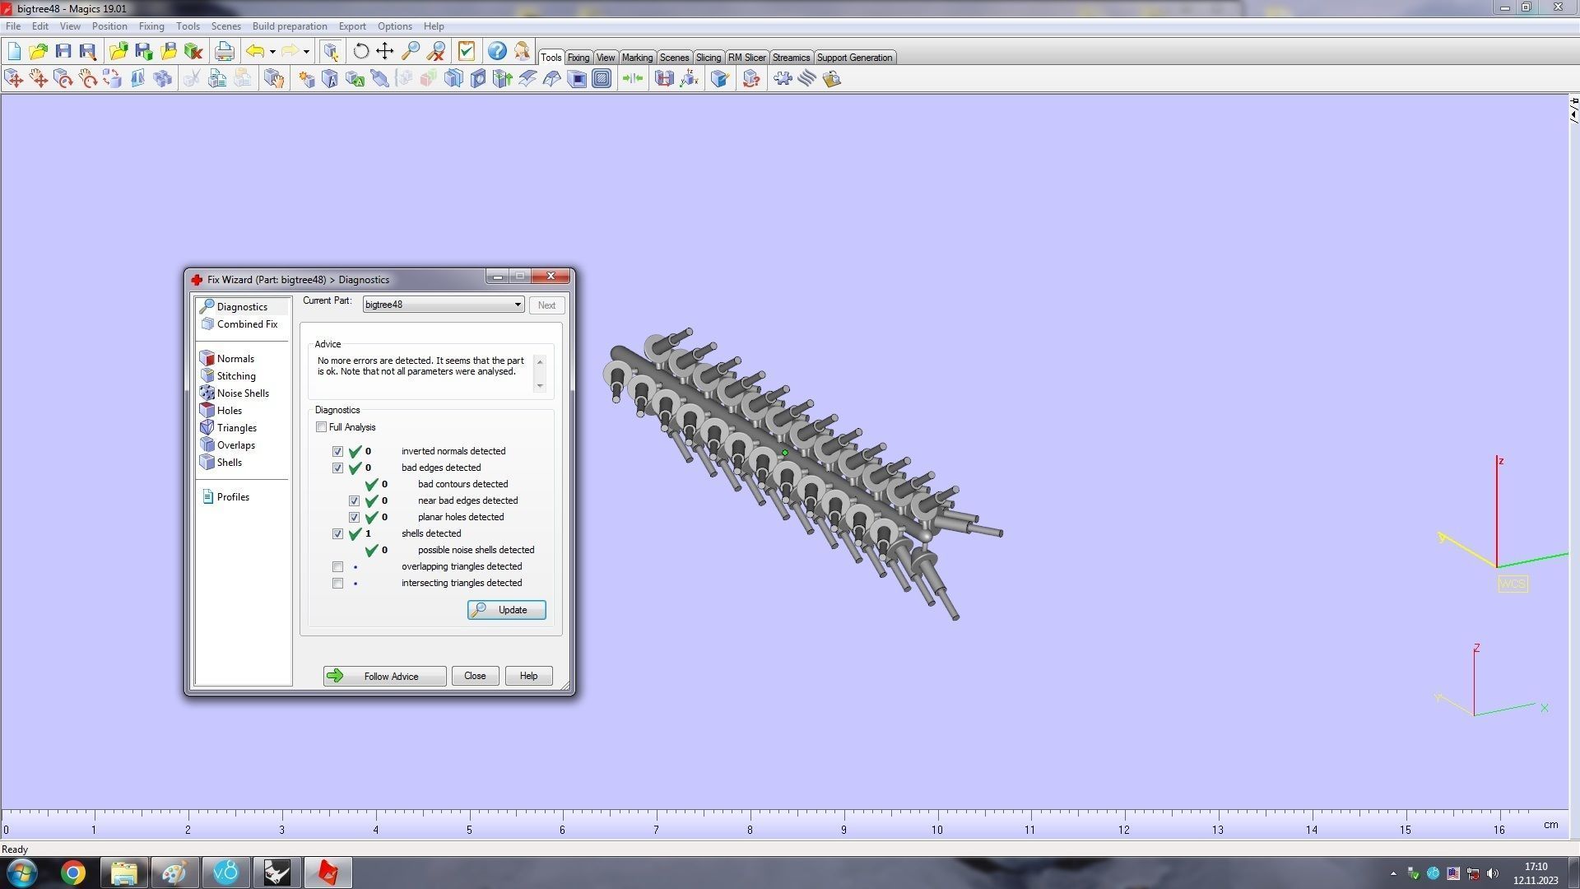Image resolution: width=1580 pixels, height=889 pixels.
Task: Open the Help question mark icon
Action: (496, 51)
